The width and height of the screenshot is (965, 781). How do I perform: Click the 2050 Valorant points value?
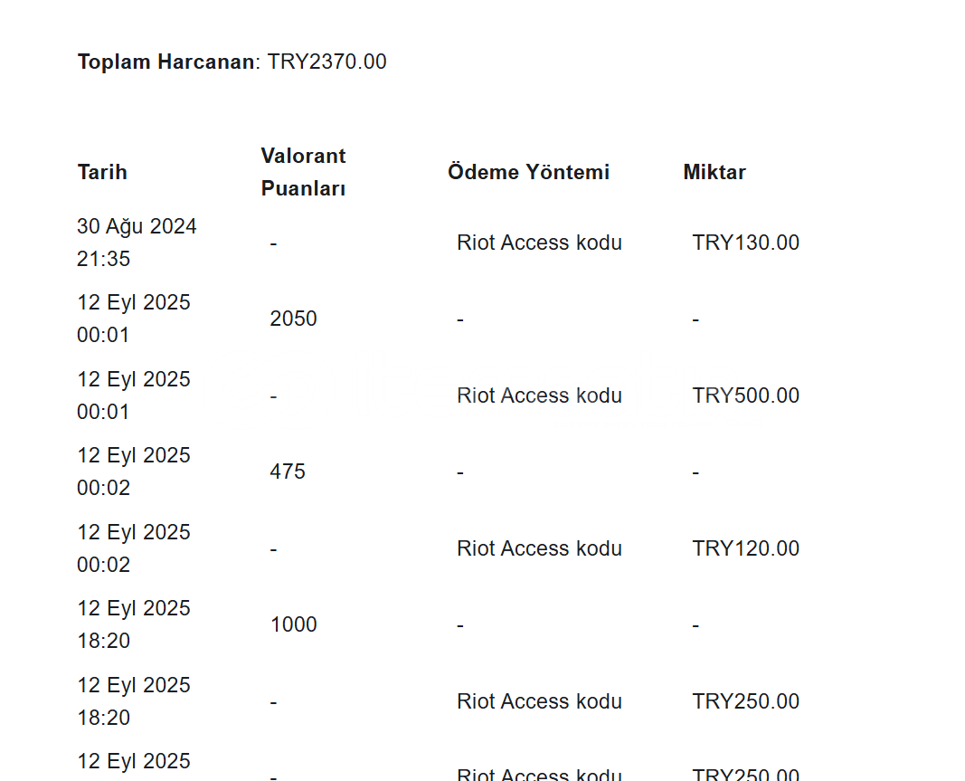click(x=294, y=319)
